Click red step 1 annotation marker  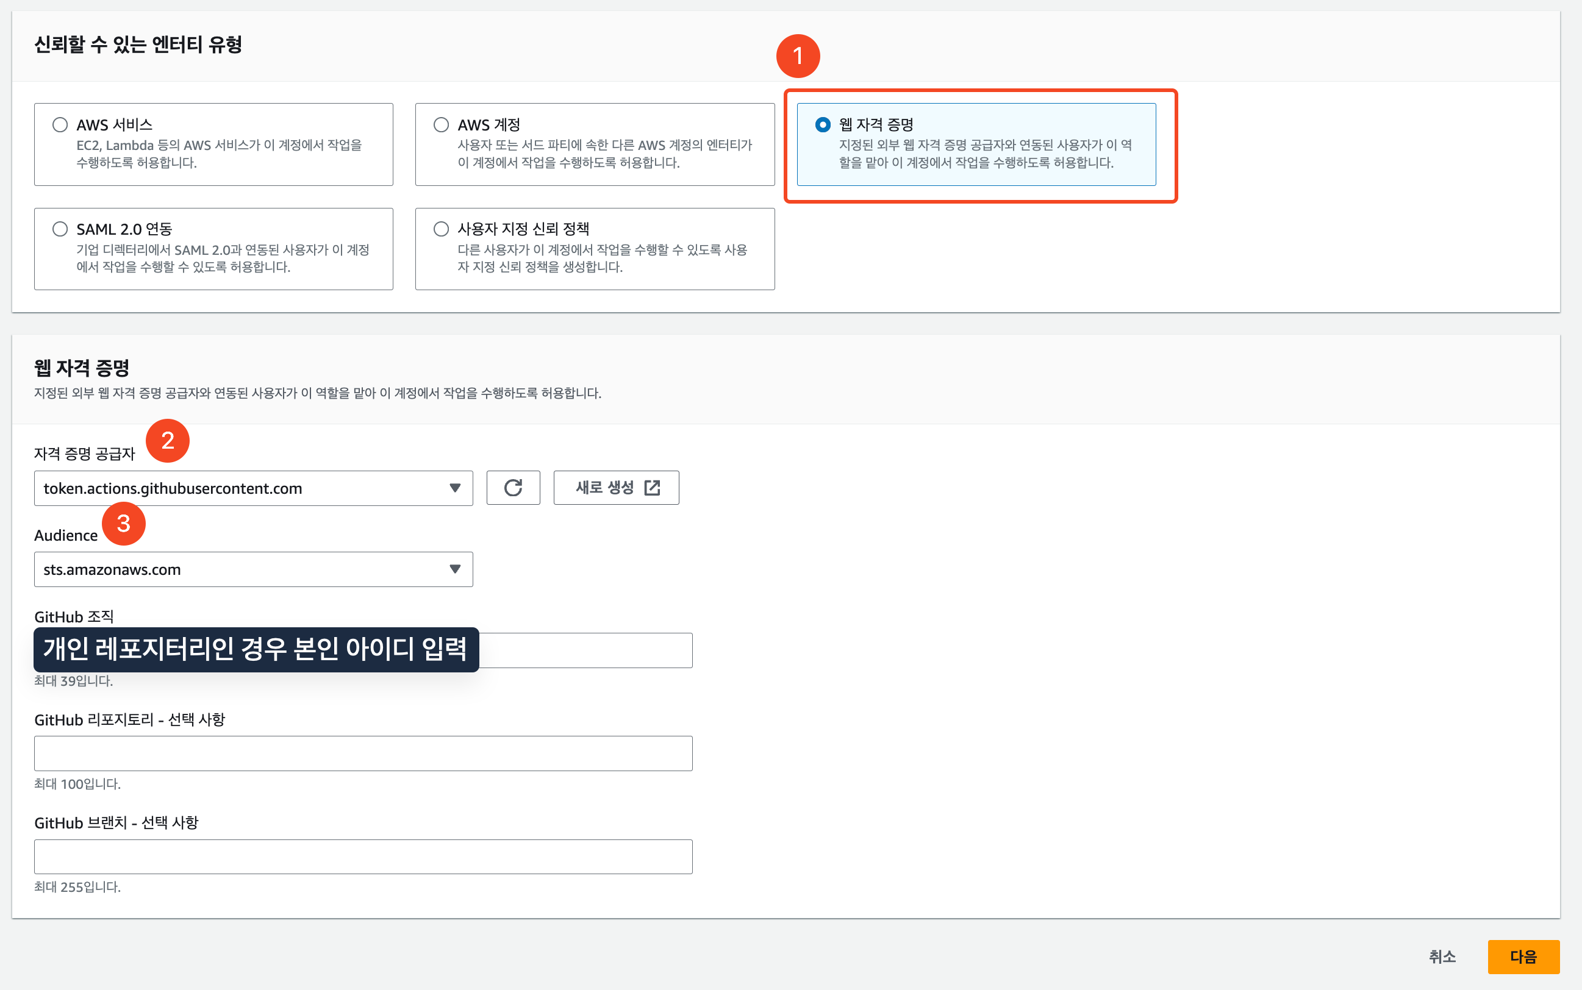coord(798,55)
